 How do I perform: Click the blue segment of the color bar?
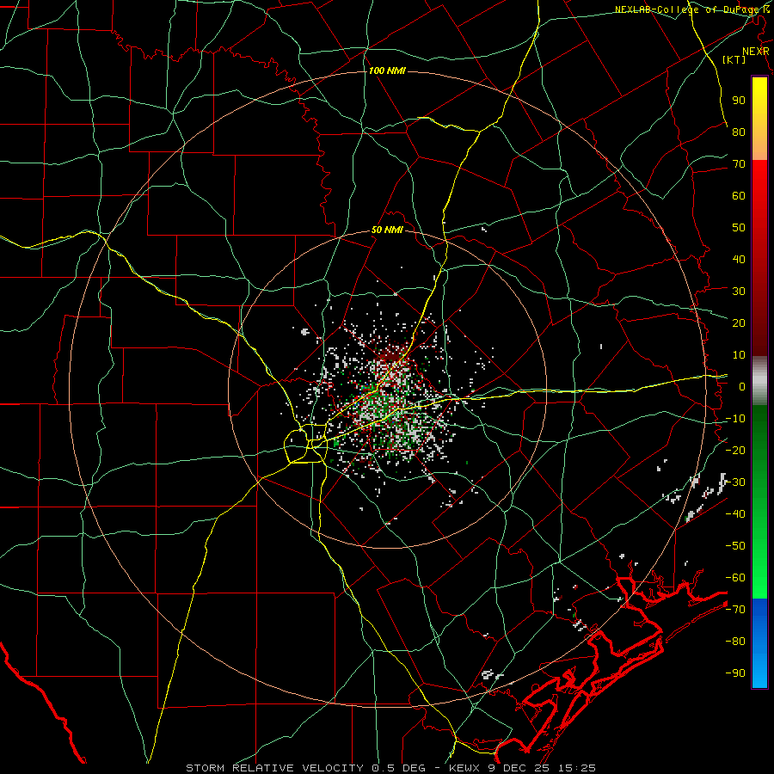point(759,643)
